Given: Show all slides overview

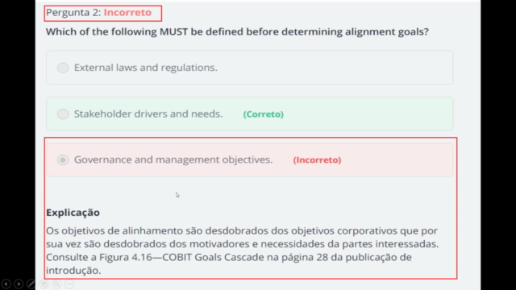Looking at the screenshot, I should point(44,284).
